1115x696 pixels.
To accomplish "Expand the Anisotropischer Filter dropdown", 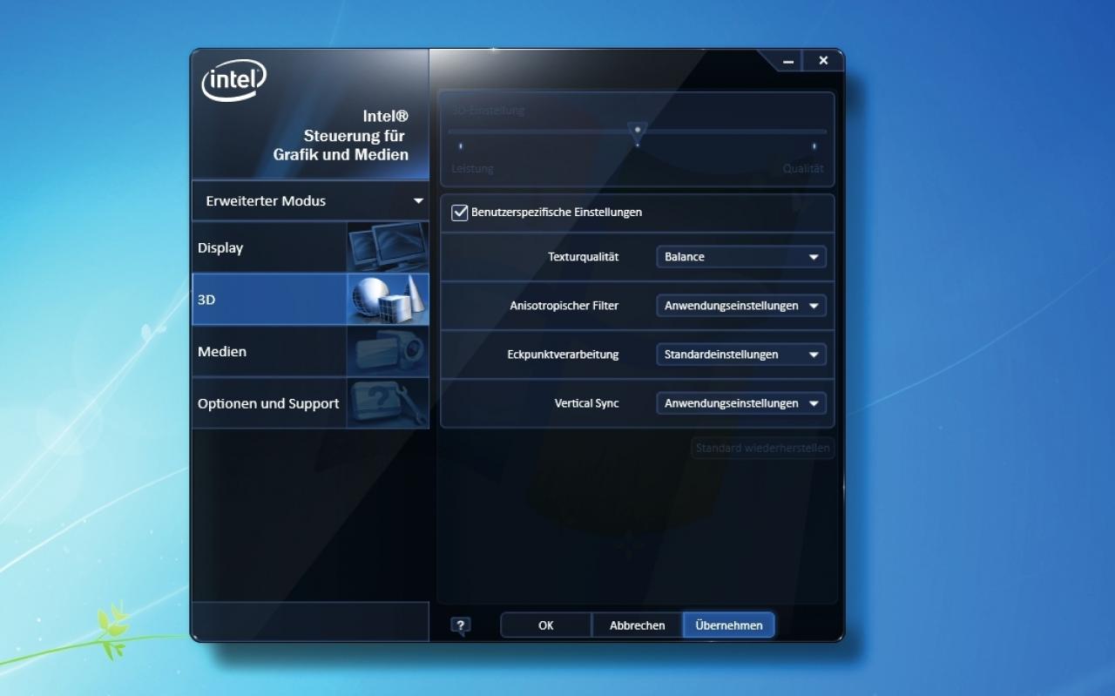I will [740, 306].
